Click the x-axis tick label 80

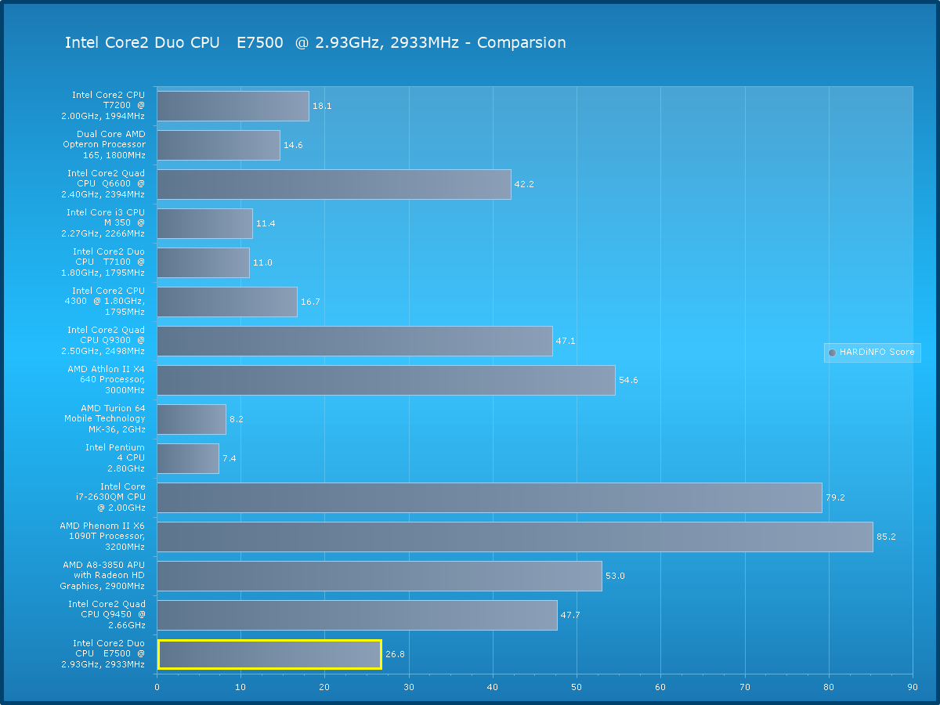[x=829, y=687]
